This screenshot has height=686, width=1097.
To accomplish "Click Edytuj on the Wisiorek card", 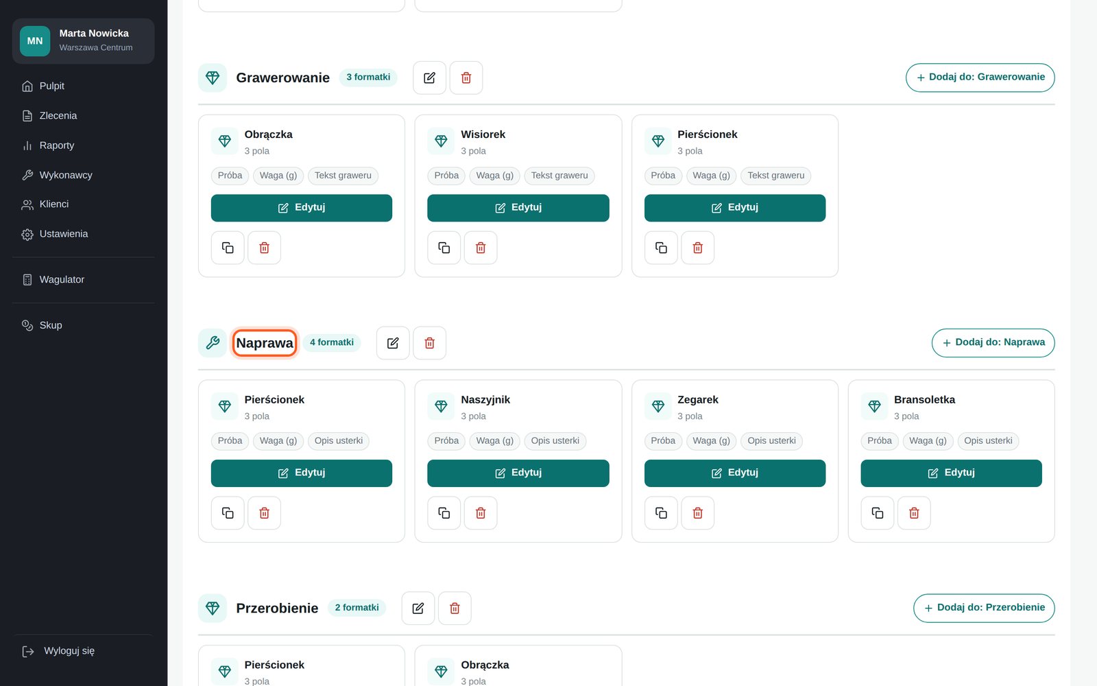I will pos(518,208).
